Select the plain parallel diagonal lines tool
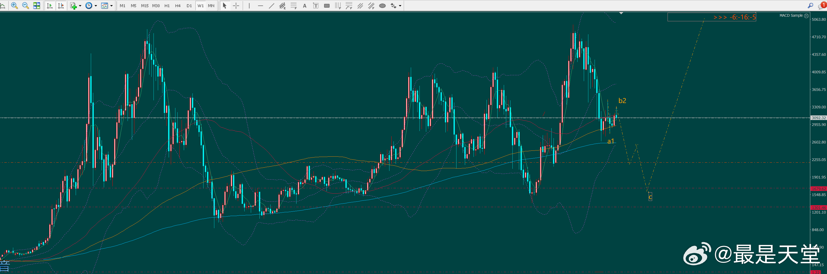This screenshot has width=827, height=274. click(x=360, y=5)
